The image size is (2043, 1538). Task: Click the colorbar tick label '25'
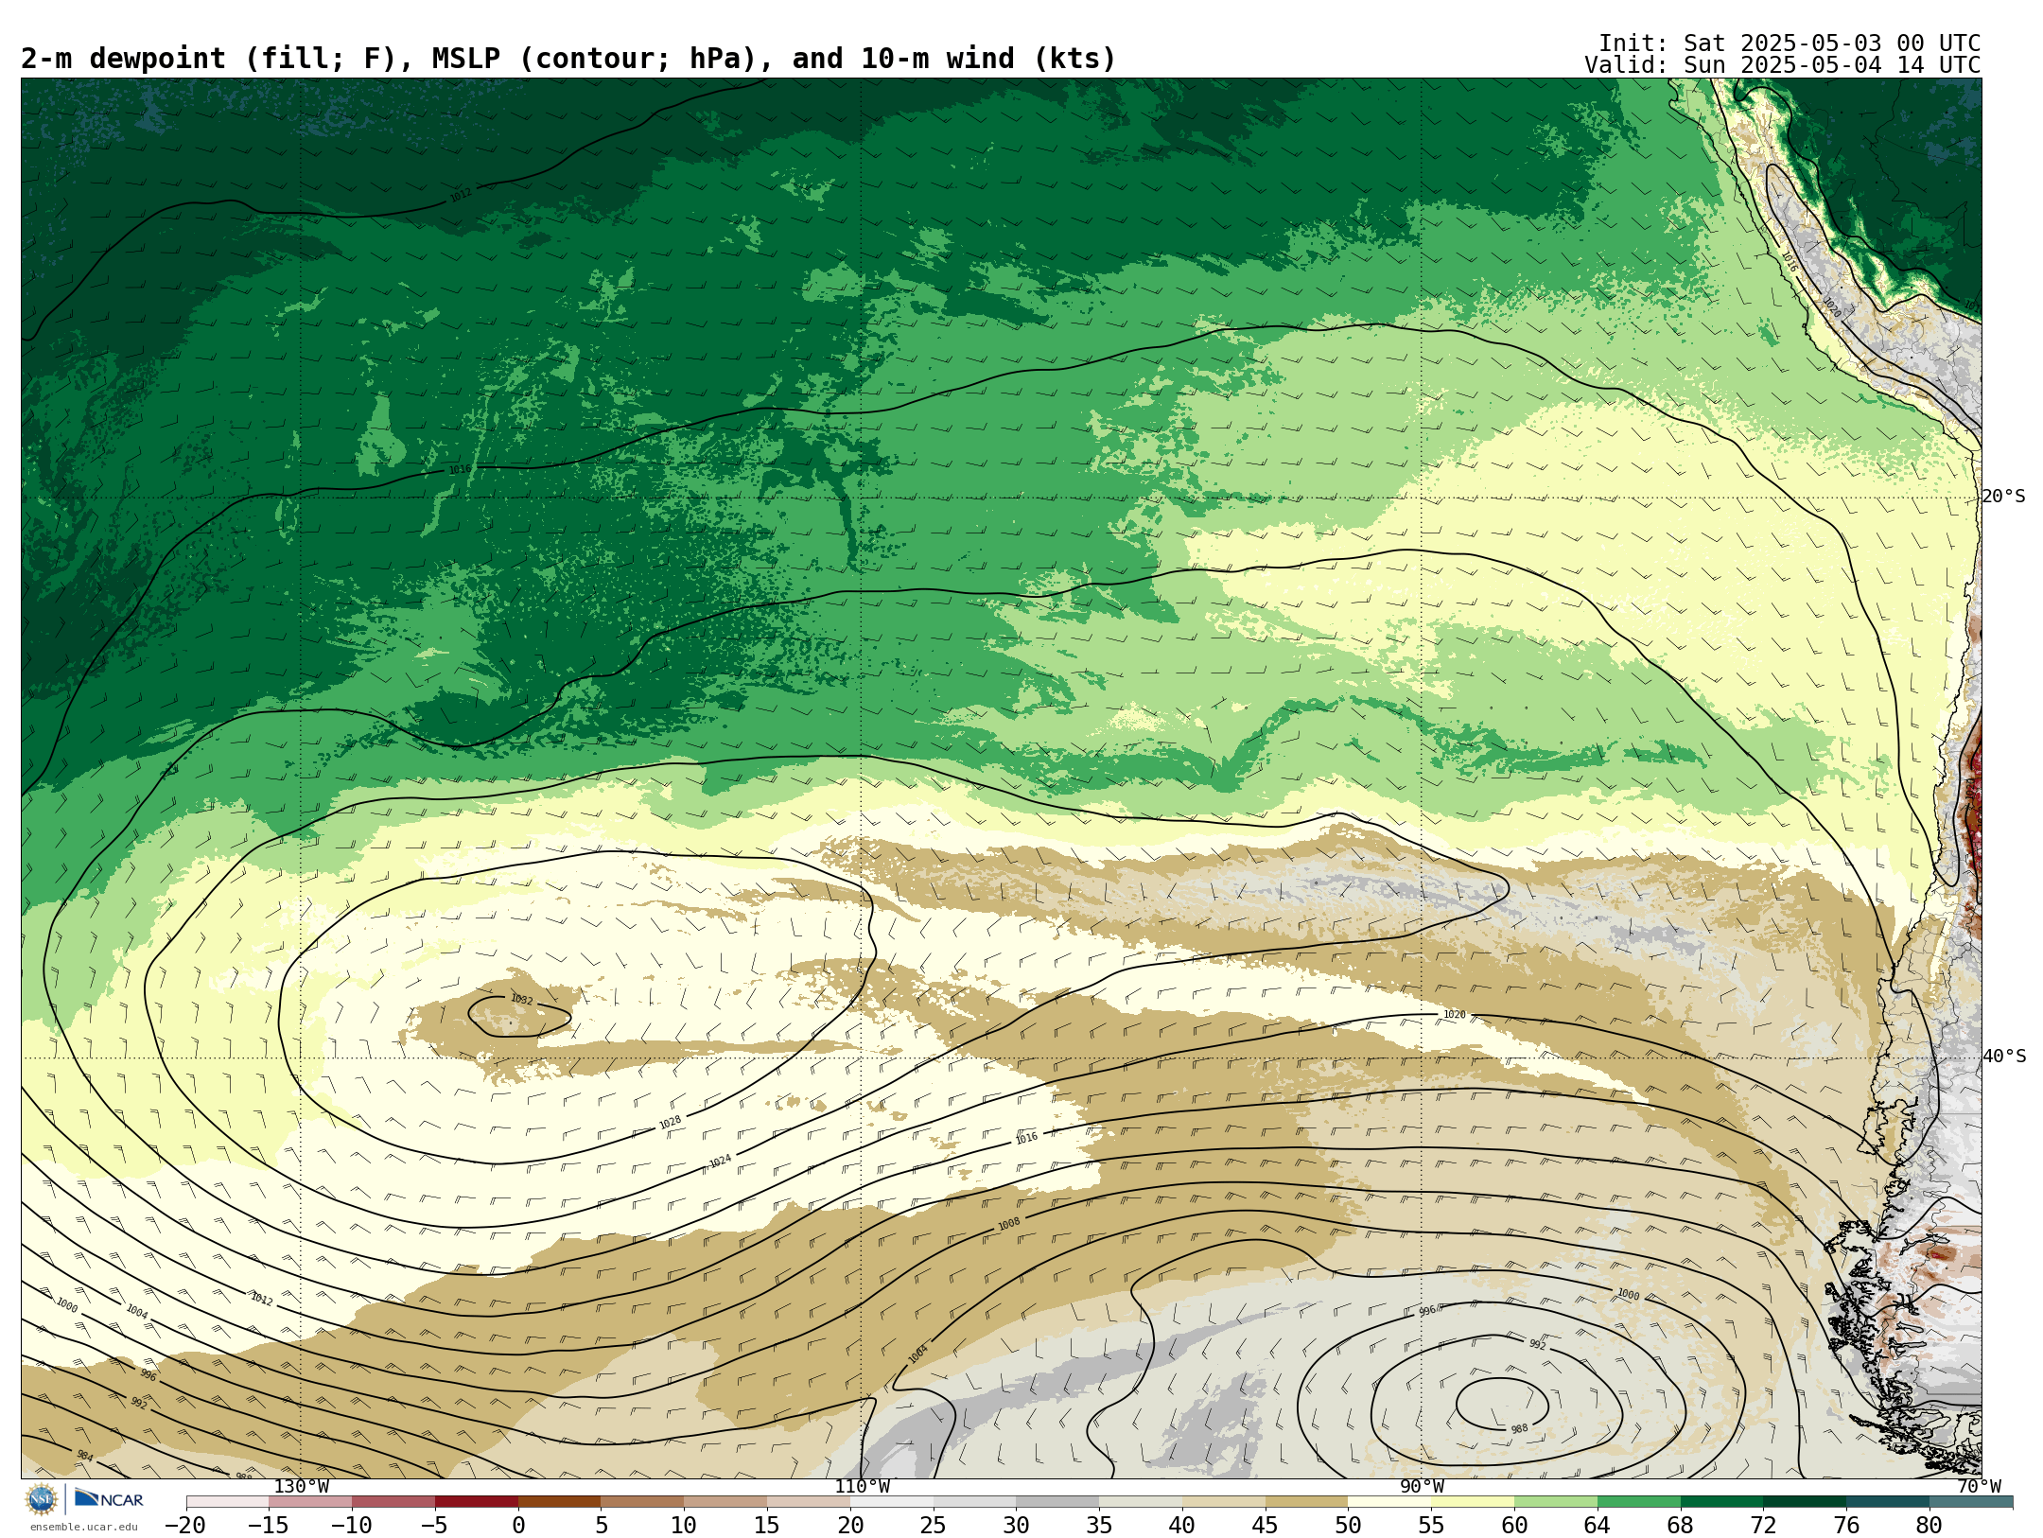[933, 1525]
